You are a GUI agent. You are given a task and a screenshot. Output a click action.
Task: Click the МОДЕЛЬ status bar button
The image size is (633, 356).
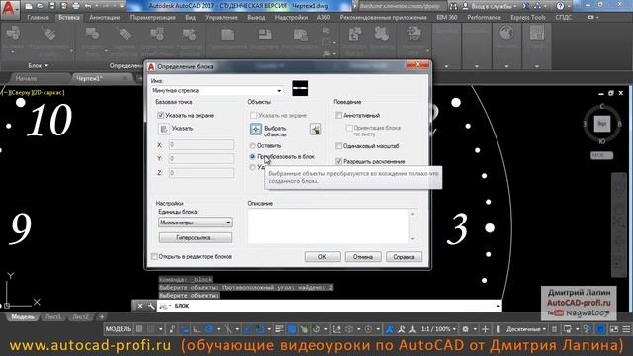click(119, 329)
